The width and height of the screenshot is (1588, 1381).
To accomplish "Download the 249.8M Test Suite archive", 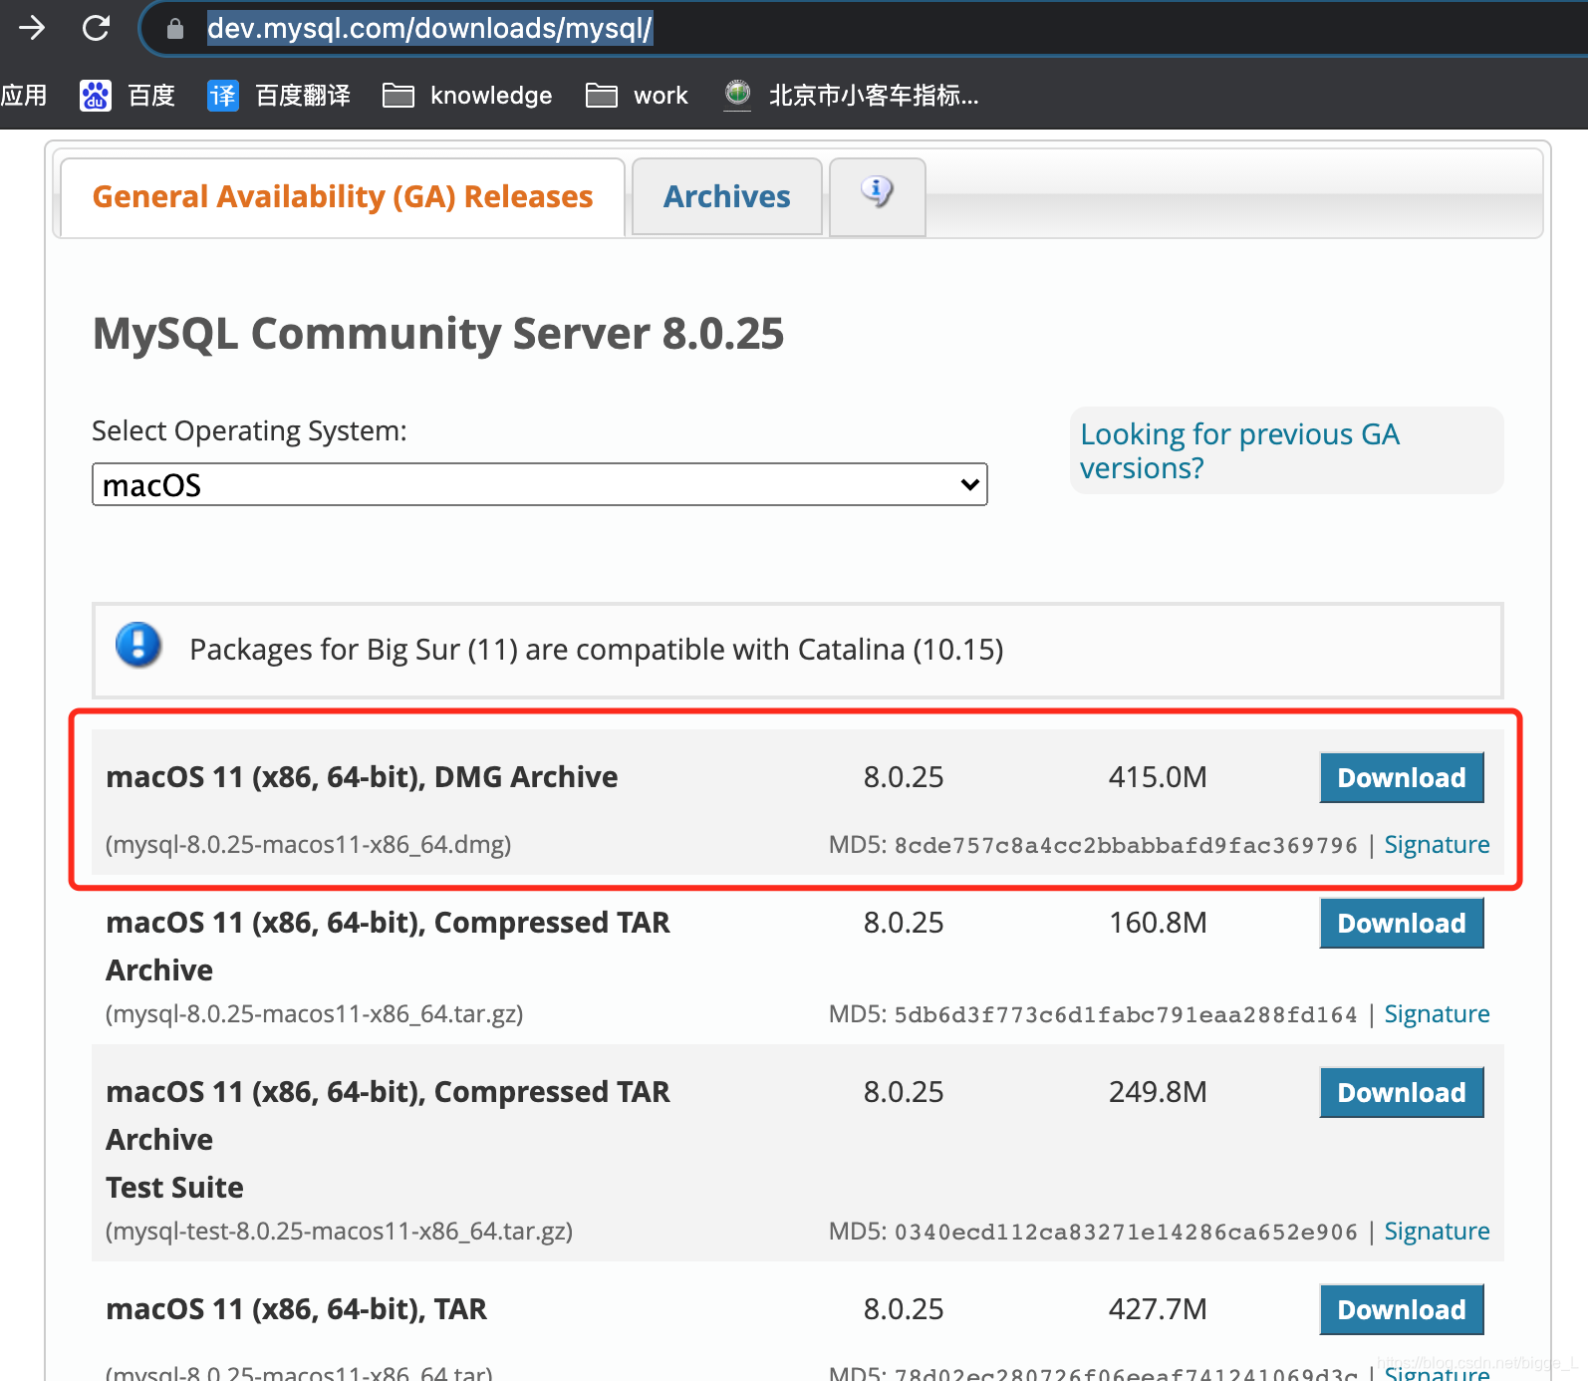I will [1402, 1092].
